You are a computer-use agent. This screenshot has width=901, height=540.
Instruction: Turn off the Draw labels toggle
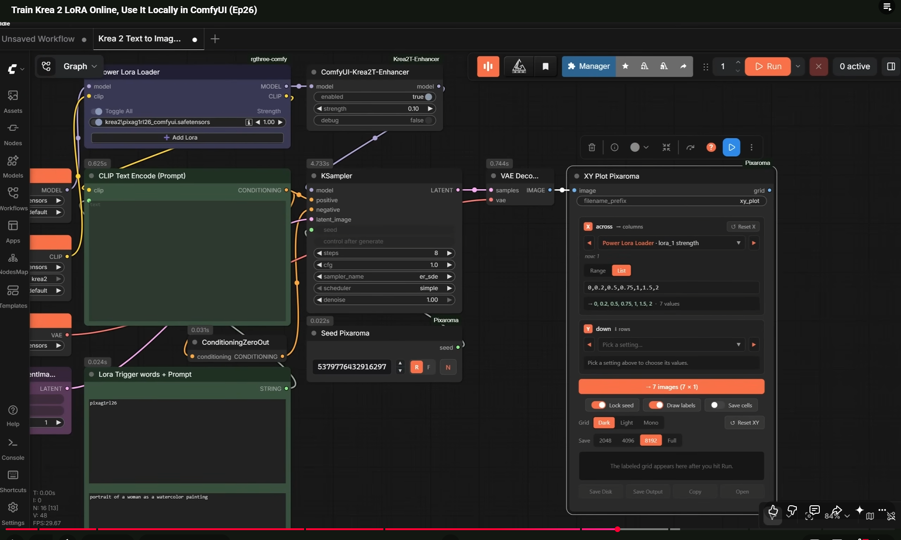pos(656,405)
